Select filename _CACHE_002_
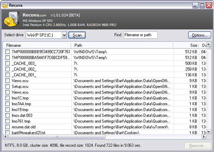Viewport: 214px width, 152px height. pos(24,69)
